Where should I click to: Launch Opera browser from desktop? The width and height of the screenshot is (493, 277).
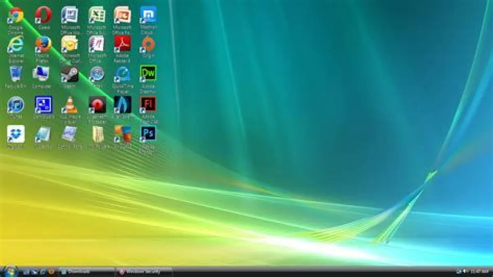click(43, 16)
